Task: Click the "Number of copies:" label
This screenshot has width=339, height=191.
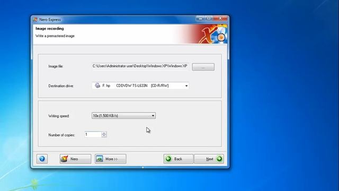Action: click(x=61, y=135)
